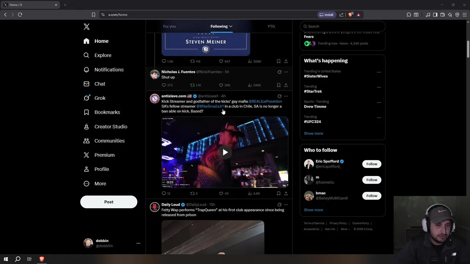Viewport: 470px width, 264px height.
Task: Reply to Nicholas J. Fuentes post
Action: pos(164,85)
